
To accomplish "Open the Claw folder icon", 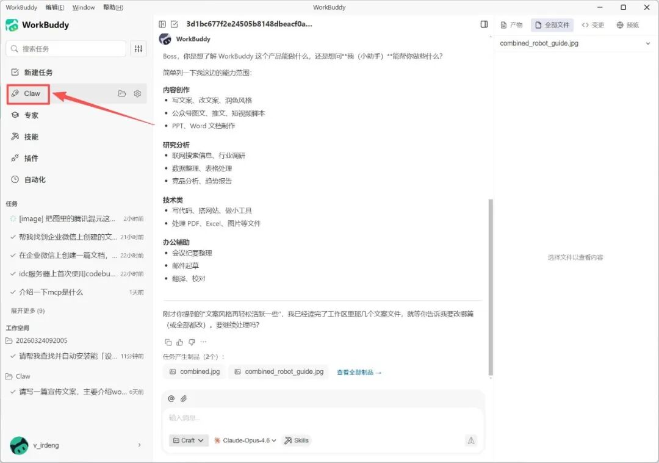I will 122,94.
